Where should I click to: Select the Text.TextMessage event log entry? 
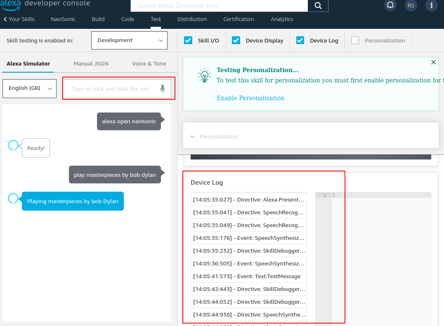point(248,276)
